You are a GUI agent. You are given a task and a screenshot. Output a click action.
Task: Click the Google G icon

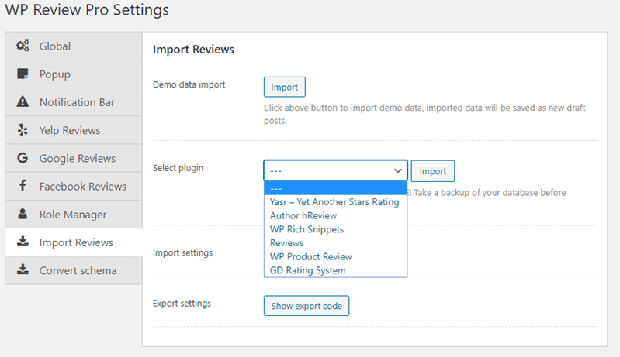point(23,158)
